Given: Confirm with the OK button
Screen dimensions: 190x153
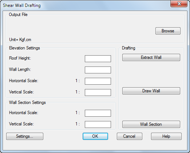Looking at the screenshot, I should [x=95, y=136].
